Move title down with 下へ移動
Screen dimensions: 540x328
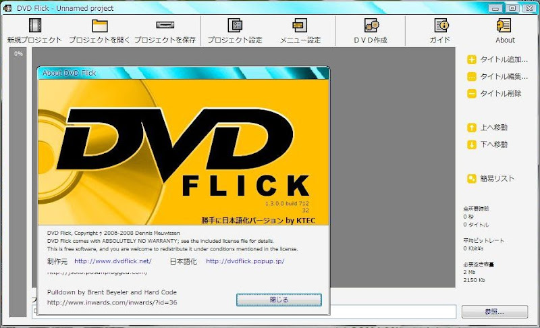[487, 144]
